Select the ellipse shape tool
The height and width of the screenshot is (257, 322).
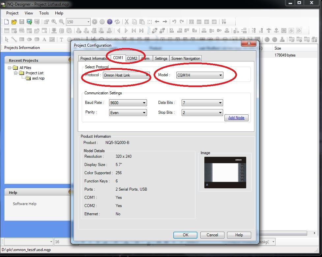click(29, 39)
